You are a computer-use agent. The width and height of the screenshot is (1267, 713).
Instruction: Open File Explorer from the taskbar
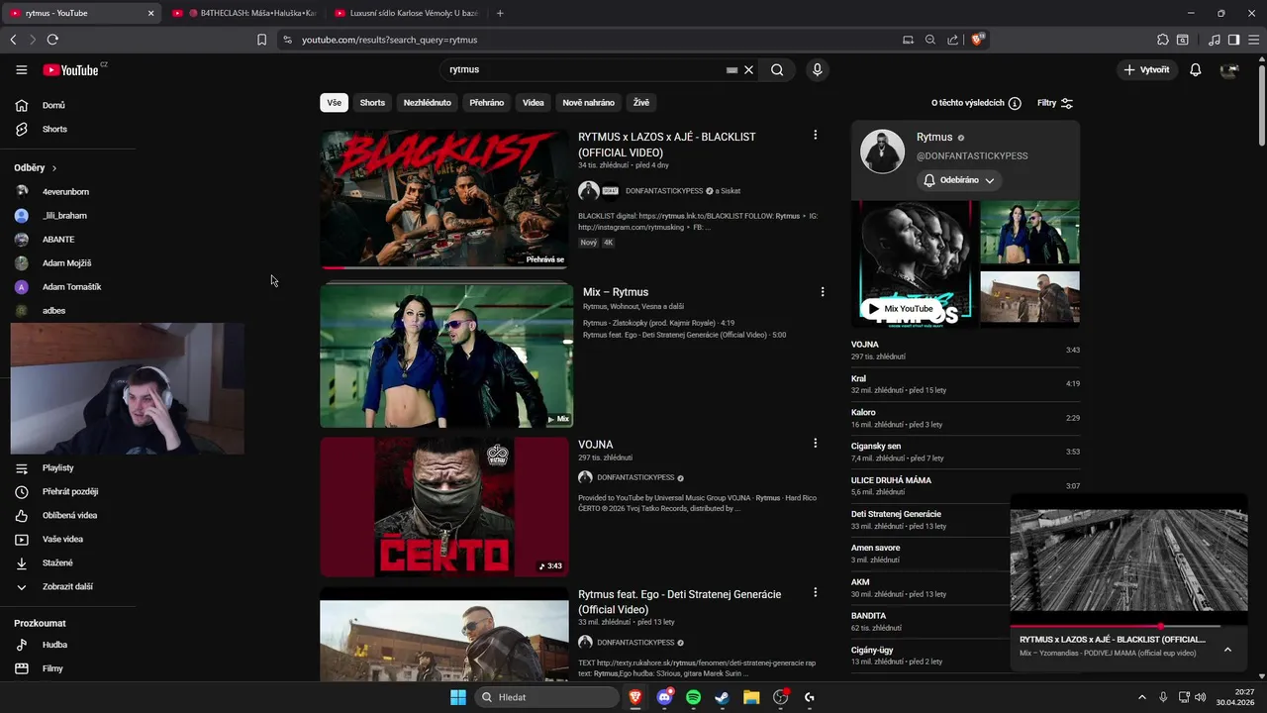click(751, 697)
